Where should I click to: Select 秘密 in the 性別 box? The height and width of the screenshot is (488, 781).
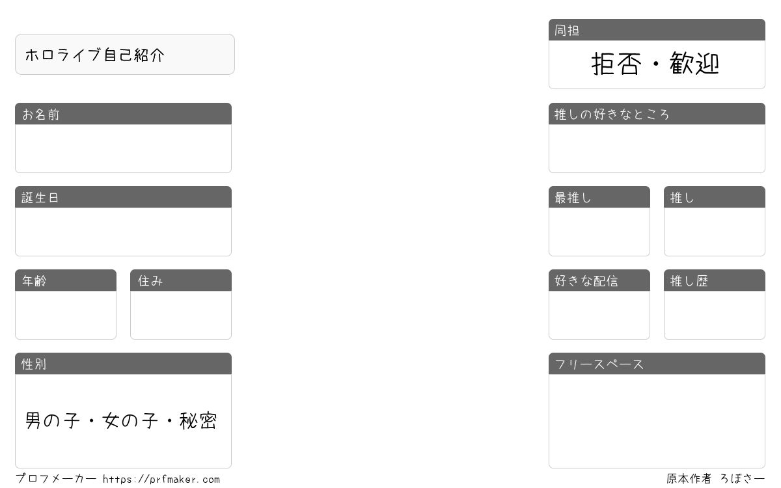coord(199,421)
